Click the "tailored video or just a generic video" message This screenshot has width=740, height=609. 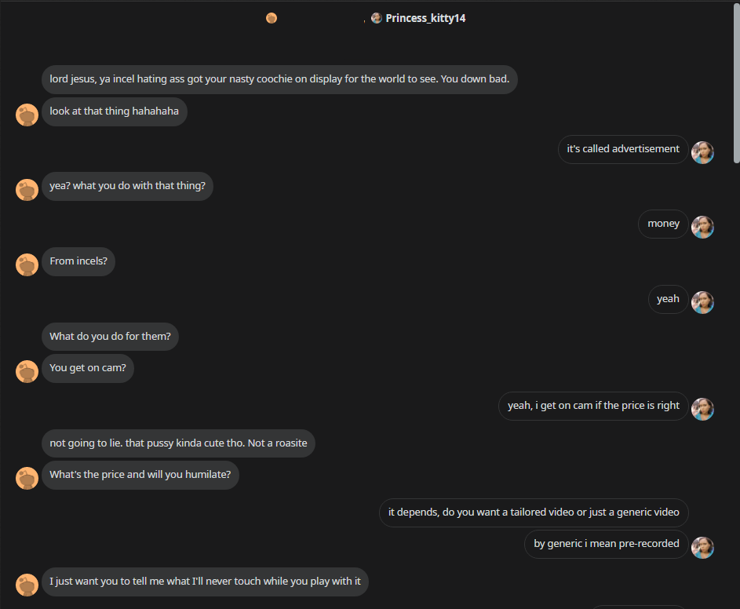coord(534,512)
